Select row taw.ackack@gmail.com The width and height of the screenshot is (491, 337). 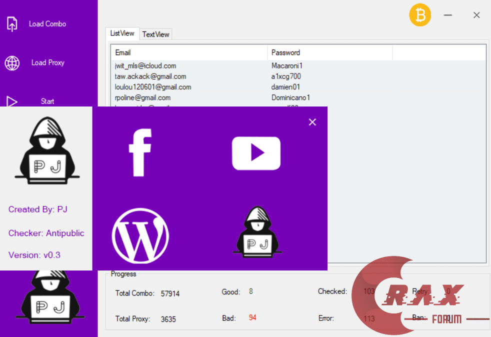298,76
